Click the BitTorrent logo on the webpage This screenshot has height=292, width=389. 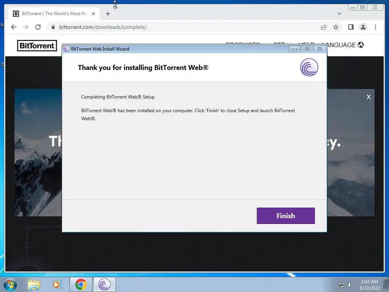[x=37, y=46]
